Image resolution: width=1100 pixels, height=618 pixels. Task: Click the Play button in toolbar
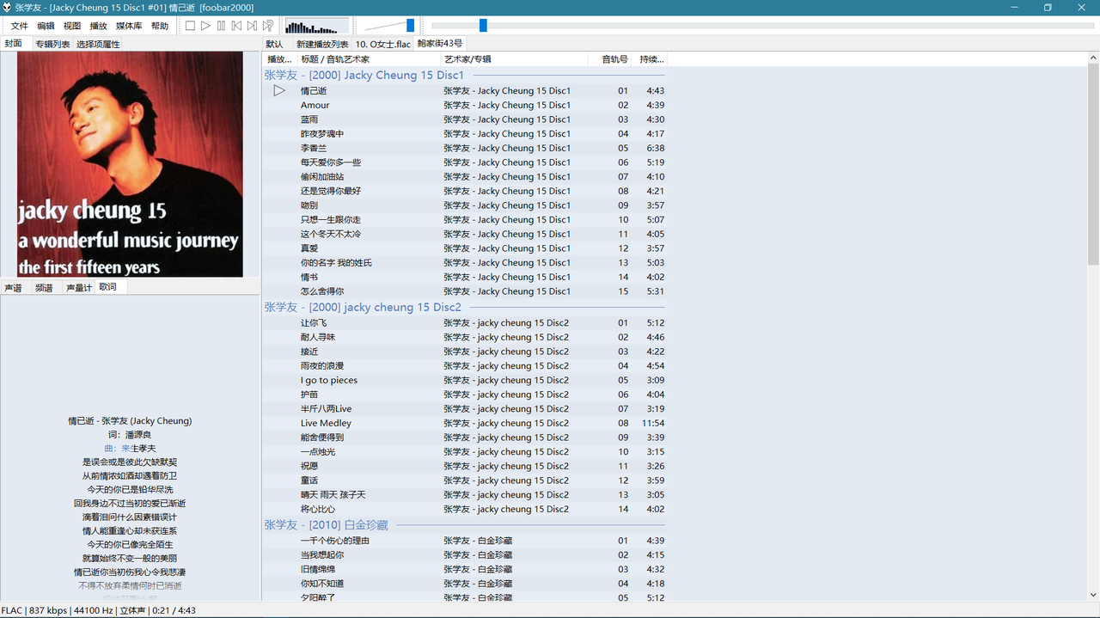[205, 26]
